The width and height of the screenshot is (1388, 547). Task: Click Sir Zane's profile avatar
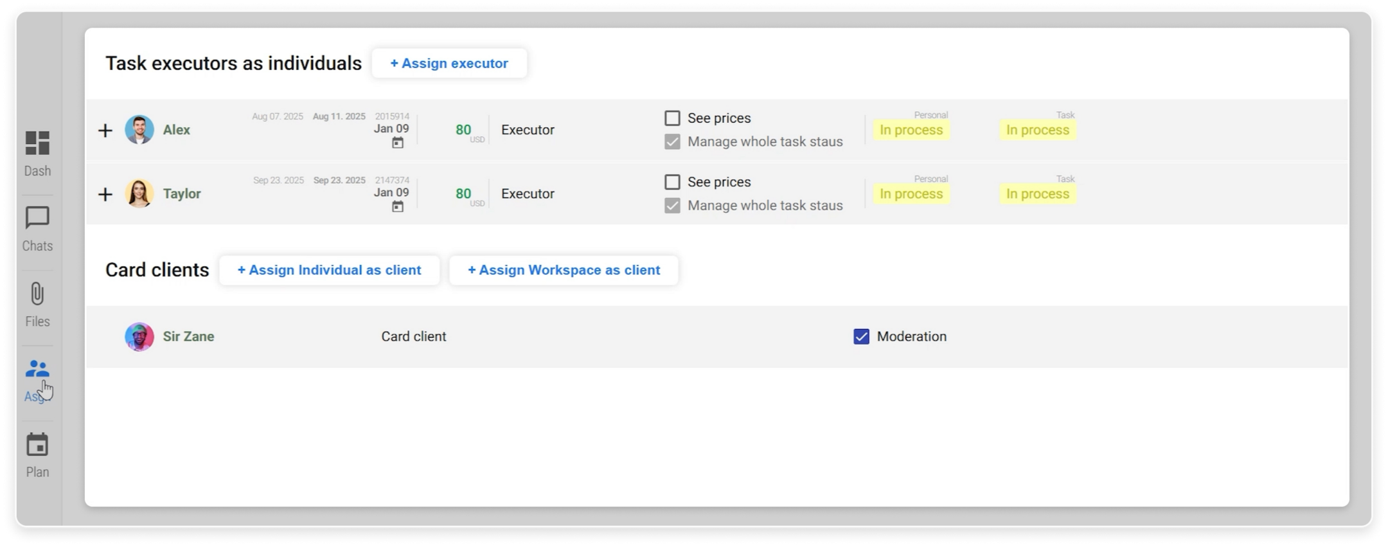click(x=139, y=337)
